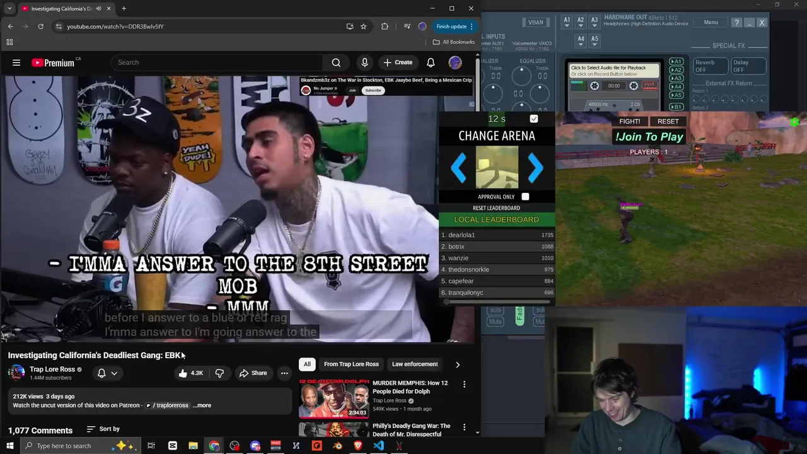Open CapCut from the taskbar
The image size is (807, 454).
173,446
